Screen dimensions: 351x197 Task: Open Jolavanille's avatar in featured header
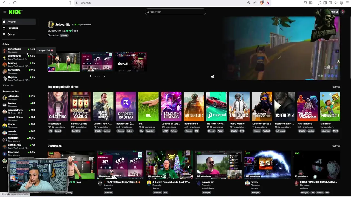pos(51,24)
